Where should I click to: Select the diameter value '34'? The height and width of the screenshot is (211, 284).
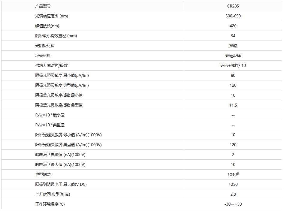point(233,36)
